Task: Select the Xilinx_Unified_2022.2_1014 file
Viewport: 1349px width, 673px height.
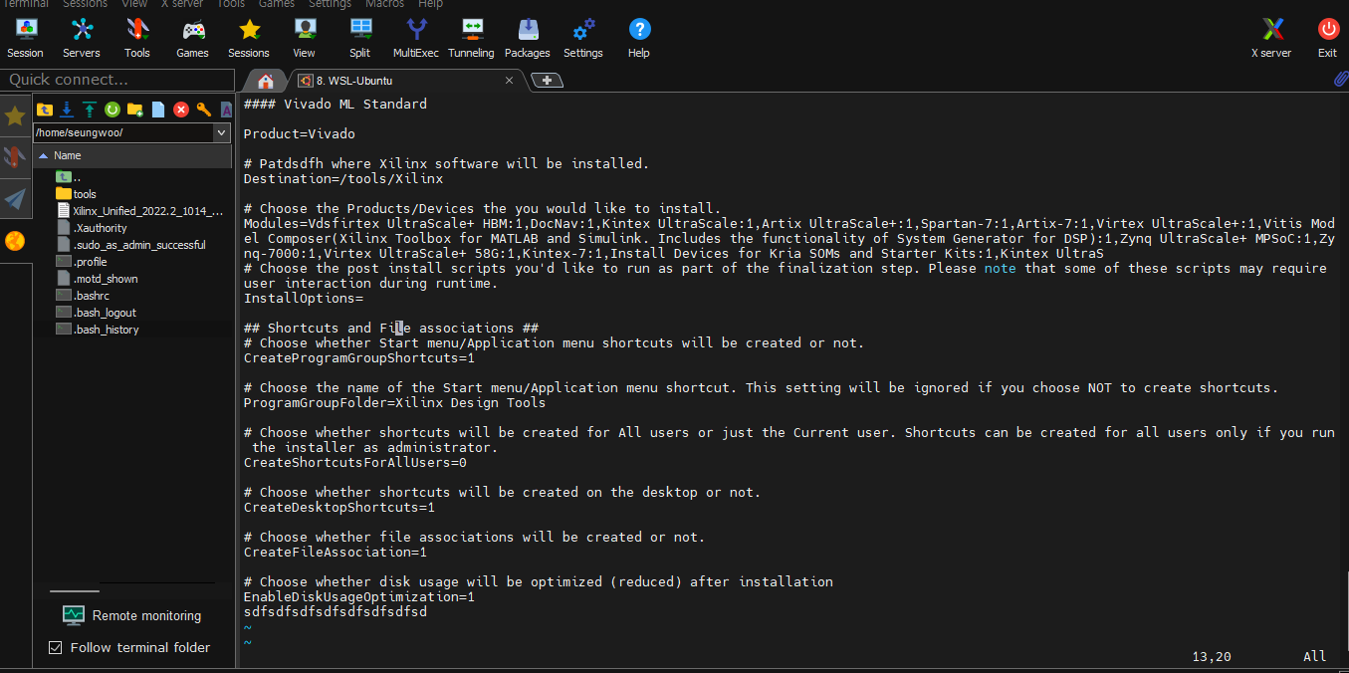Action: pyautogui.click(x=140, y=211)
